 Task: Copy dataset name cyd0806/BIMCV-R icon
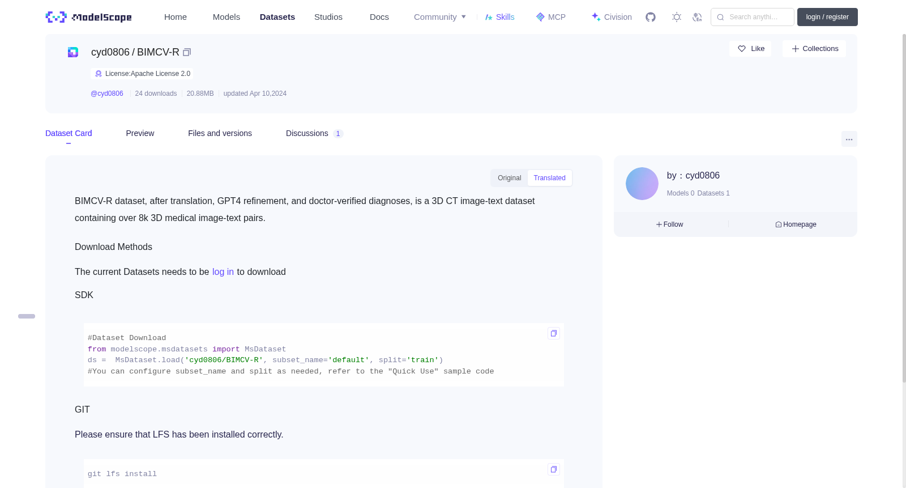187,52
